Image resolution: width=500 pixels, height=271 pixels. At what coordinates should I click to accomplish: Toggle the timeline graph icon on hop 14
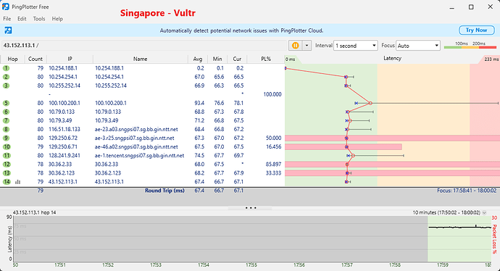tap(18, 182)
